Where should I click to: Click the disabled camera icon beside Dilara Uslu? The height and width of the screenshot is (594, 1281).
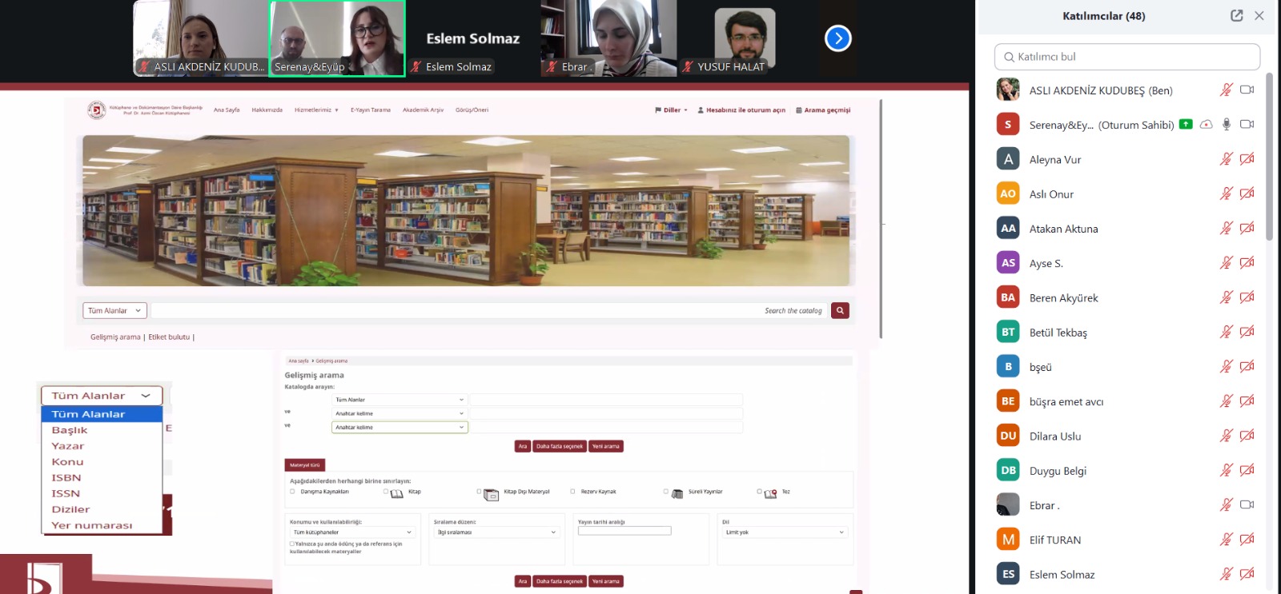[x=1247, y=436]
